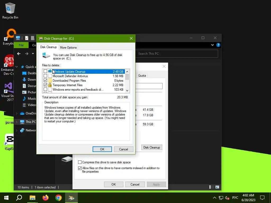Open the notification center icon
271x203 pixels.
click(x=262, y=198)
